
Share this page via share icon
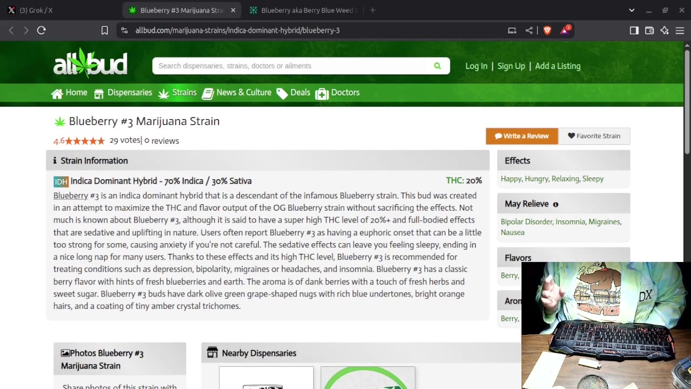(529, 31)
